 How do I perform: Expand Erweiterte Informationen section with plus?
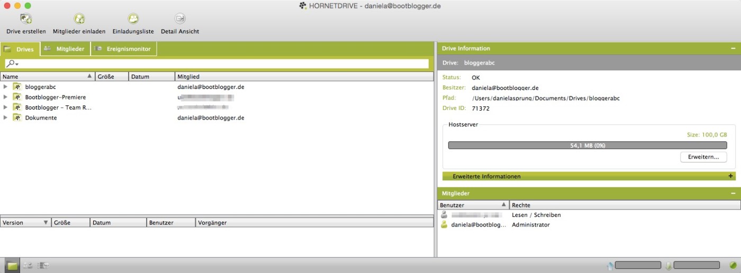(x=730, y=176)
